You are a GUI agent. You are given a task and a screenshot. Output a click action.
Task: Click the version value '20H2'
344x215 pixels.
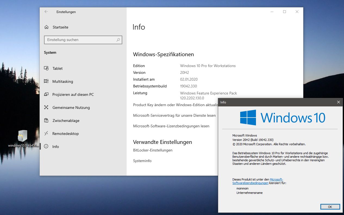pyautogui.click(x=184, y=72)
